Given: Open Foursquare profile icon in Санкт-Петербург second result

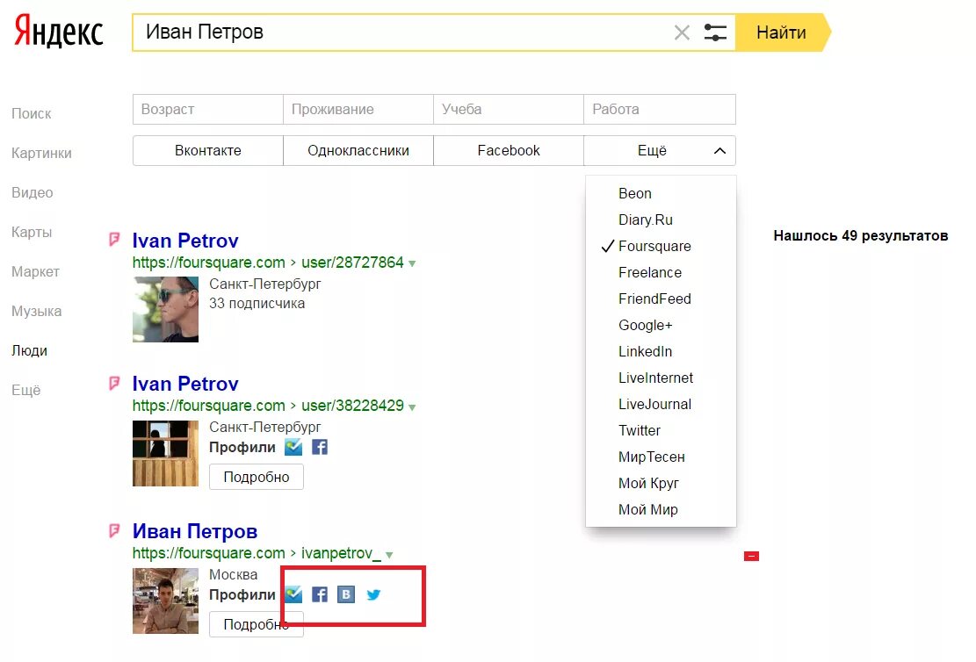Looking at the screenshot, I should (293, 447).
